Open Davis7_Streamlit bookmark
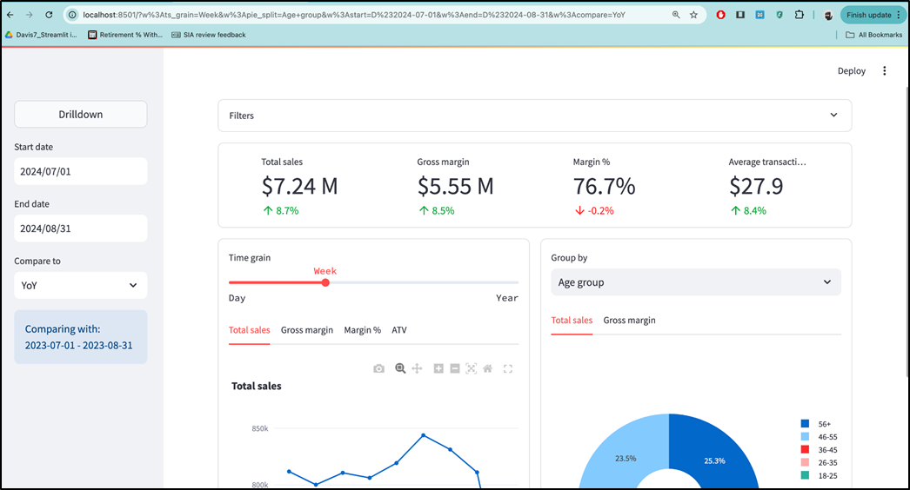 tap(41, 35)
